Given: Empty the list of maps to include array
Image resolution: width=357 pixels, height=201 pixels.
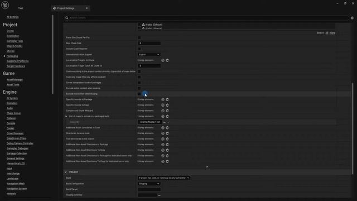Looking at the screenshot, I should (x=167, y=117).
